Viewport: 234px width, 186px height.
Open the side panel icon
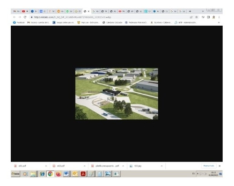pyautogui.click(x=208, y=17)
